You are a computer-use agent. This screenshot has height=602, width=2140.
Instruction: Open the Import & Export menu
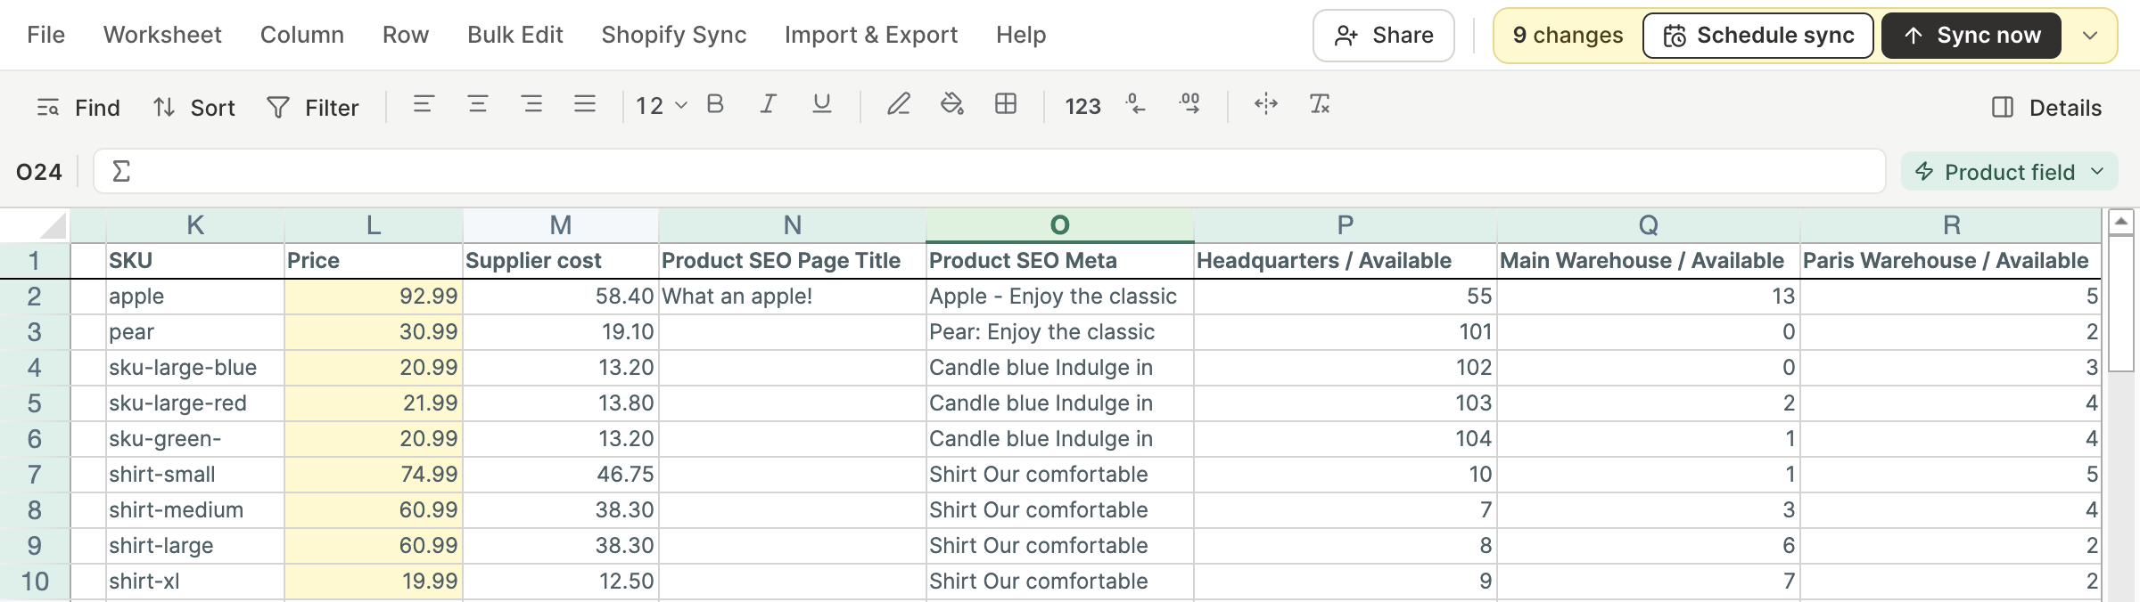pyautogui.click(x=871, y=35)
